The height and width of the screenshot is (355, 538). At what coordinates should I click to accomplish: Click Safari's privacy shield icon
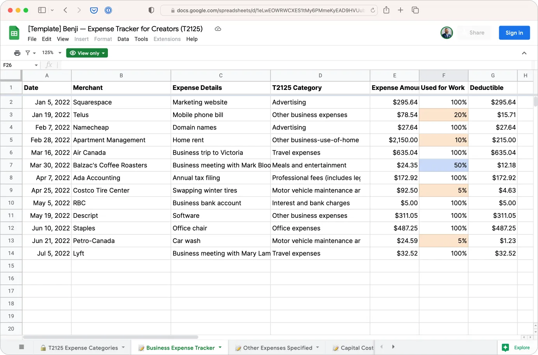[151, 10]
